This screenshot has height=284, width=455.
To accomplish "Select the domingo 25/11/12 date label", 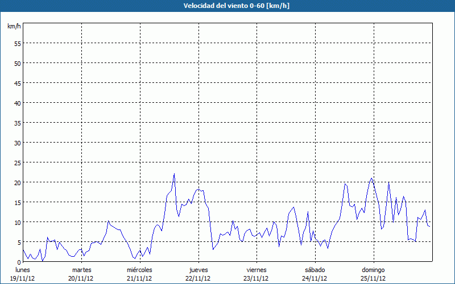I will click(x=373, y=274).
